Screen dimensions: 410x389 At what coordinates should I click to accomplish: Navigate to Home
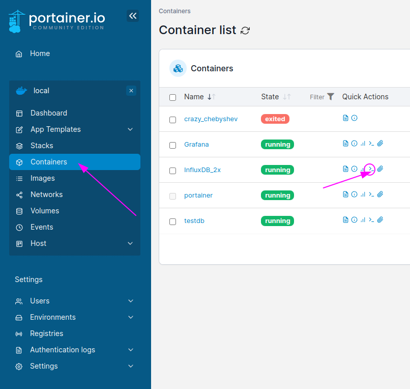coord(39,53)
